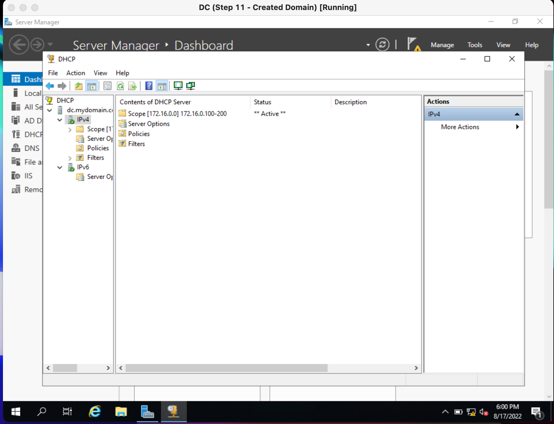Collapse the IPv4 Actions section arrow
554x424 pixels.
[517, 114]
